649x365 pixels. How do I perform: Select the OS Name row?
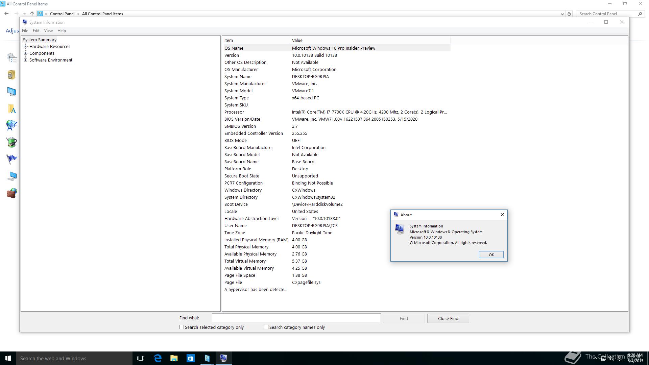coord(337,48)
